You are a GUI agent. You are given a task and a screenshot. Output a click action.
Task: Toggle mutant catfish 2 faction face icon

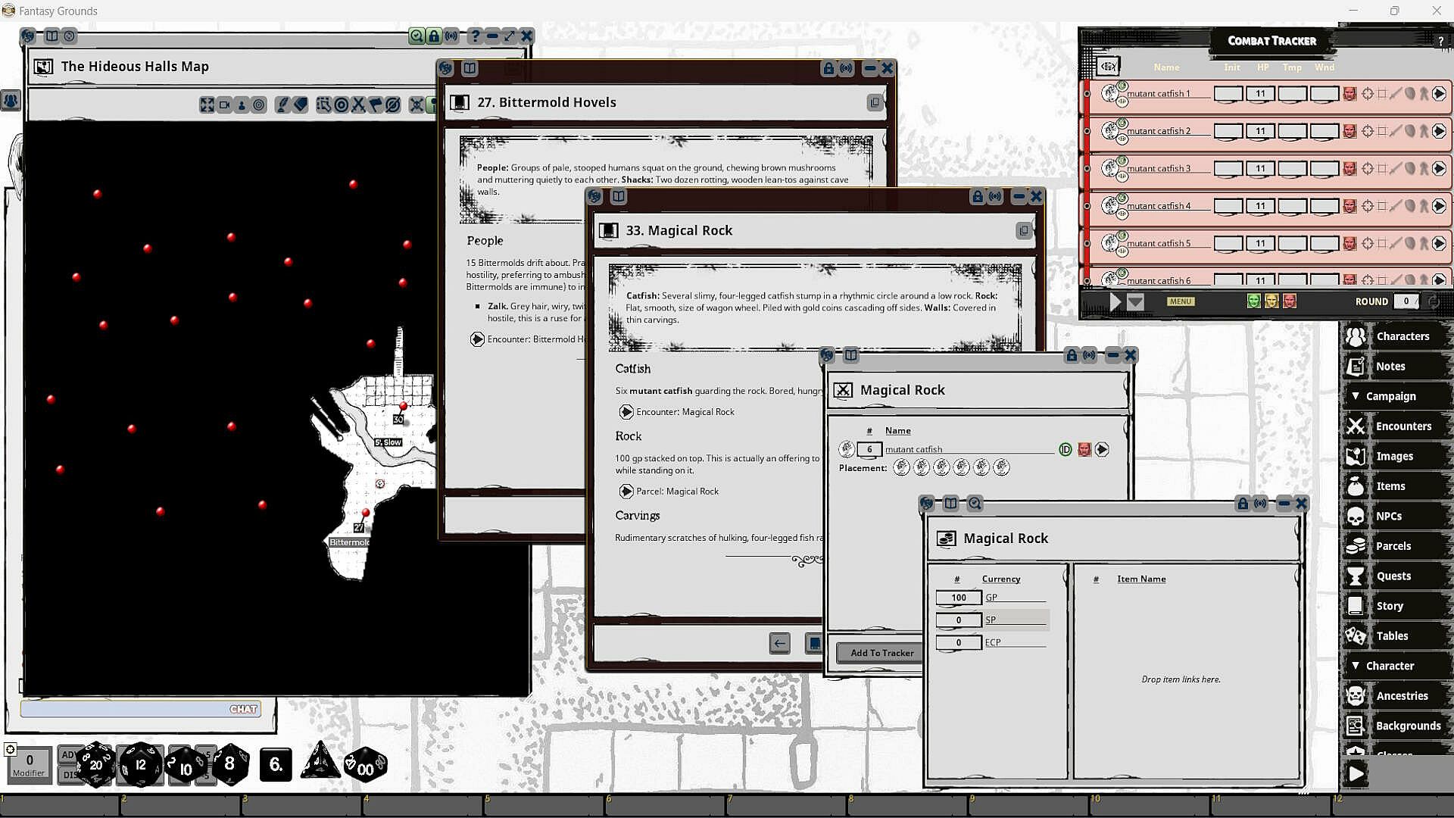coord(1349,131)
